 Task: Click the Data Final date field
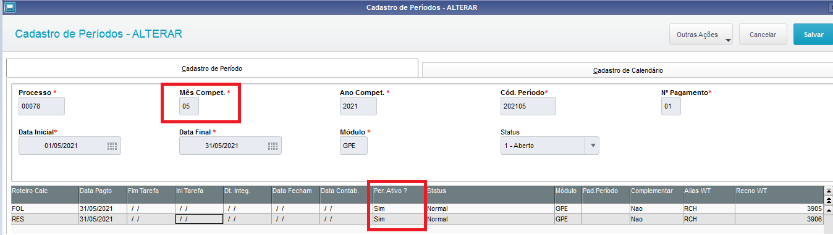(x=230, y=146)
